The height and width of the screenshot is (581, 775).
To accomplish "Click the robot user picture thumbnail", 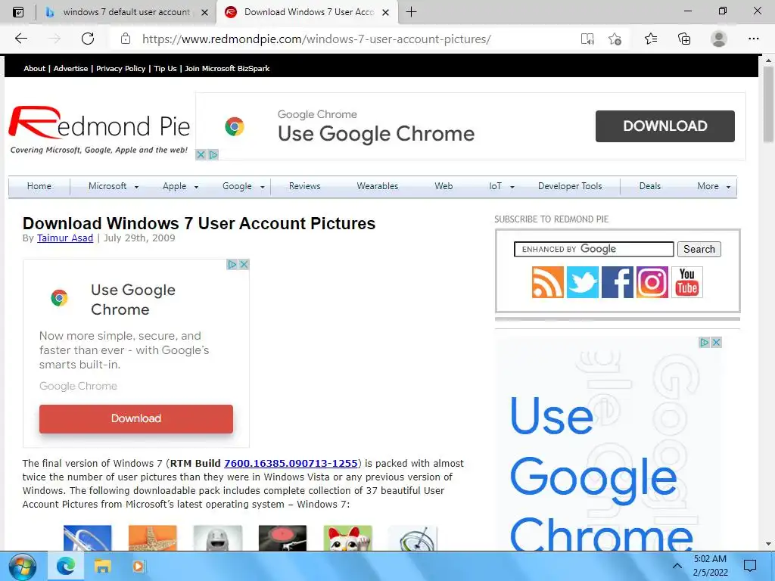I will (x=217, y=538).
